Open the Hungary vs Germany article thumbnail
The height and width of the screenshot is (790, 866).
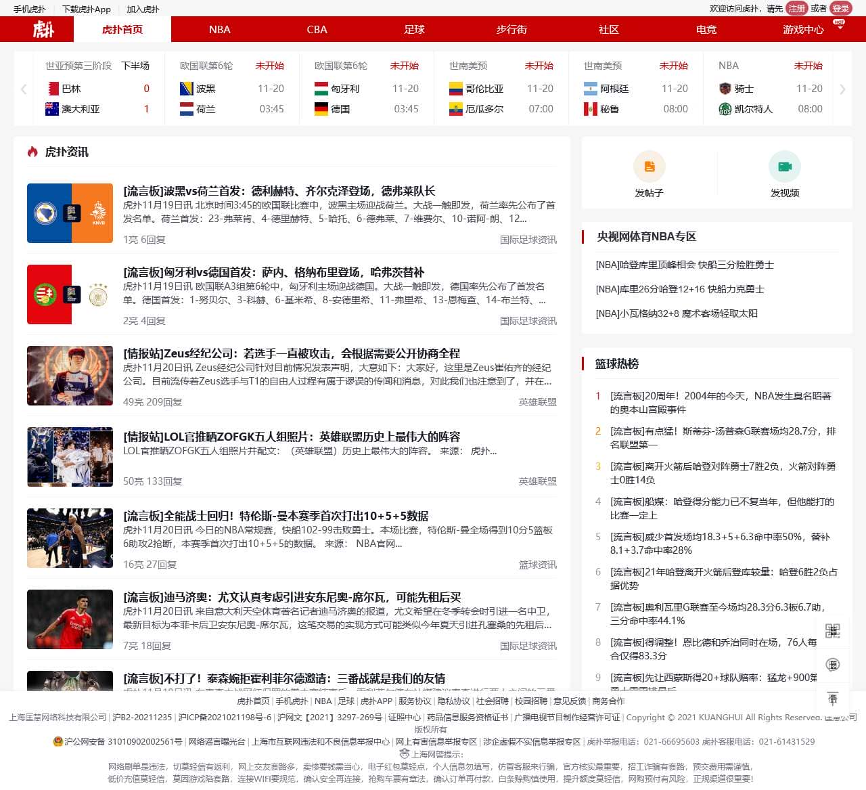tap(70, 294)
